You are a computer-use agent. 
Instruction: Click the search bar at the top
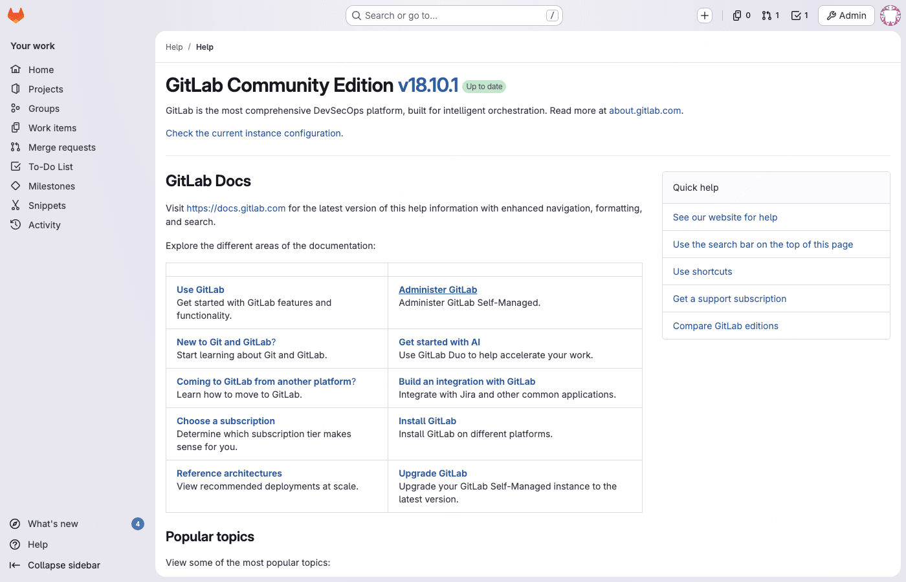pos(454,15)
